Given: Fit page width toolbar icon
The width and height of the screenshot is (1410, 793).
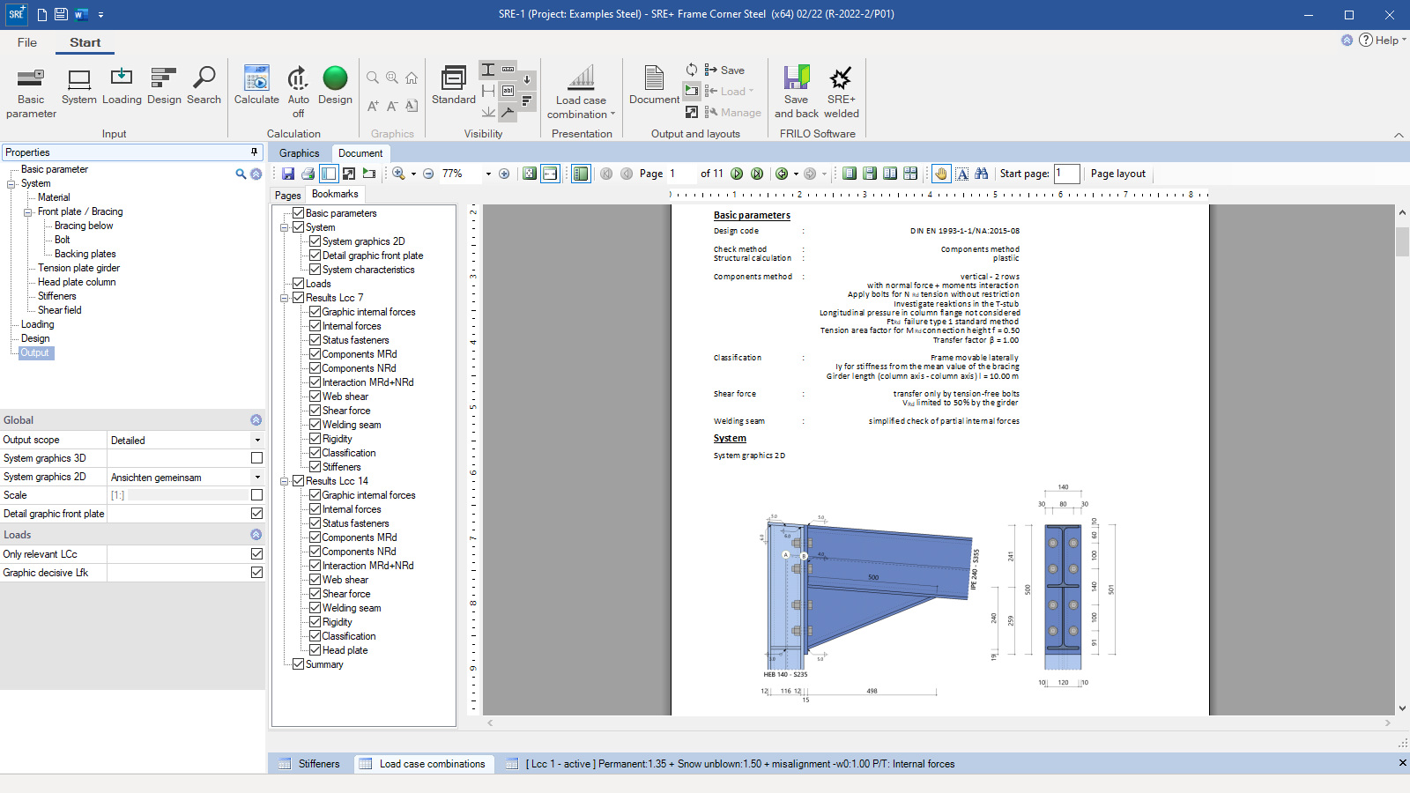Looking at the screenshot, I should tap(550, 174).
